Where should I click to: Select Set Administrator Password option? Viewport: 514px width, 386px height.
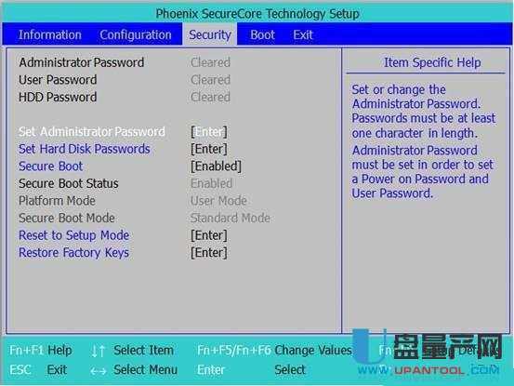click(x=92, y=131)
